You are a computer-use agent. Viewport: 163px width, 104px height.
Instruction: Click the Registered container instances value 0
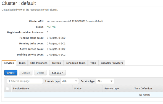tap(48, 32)
